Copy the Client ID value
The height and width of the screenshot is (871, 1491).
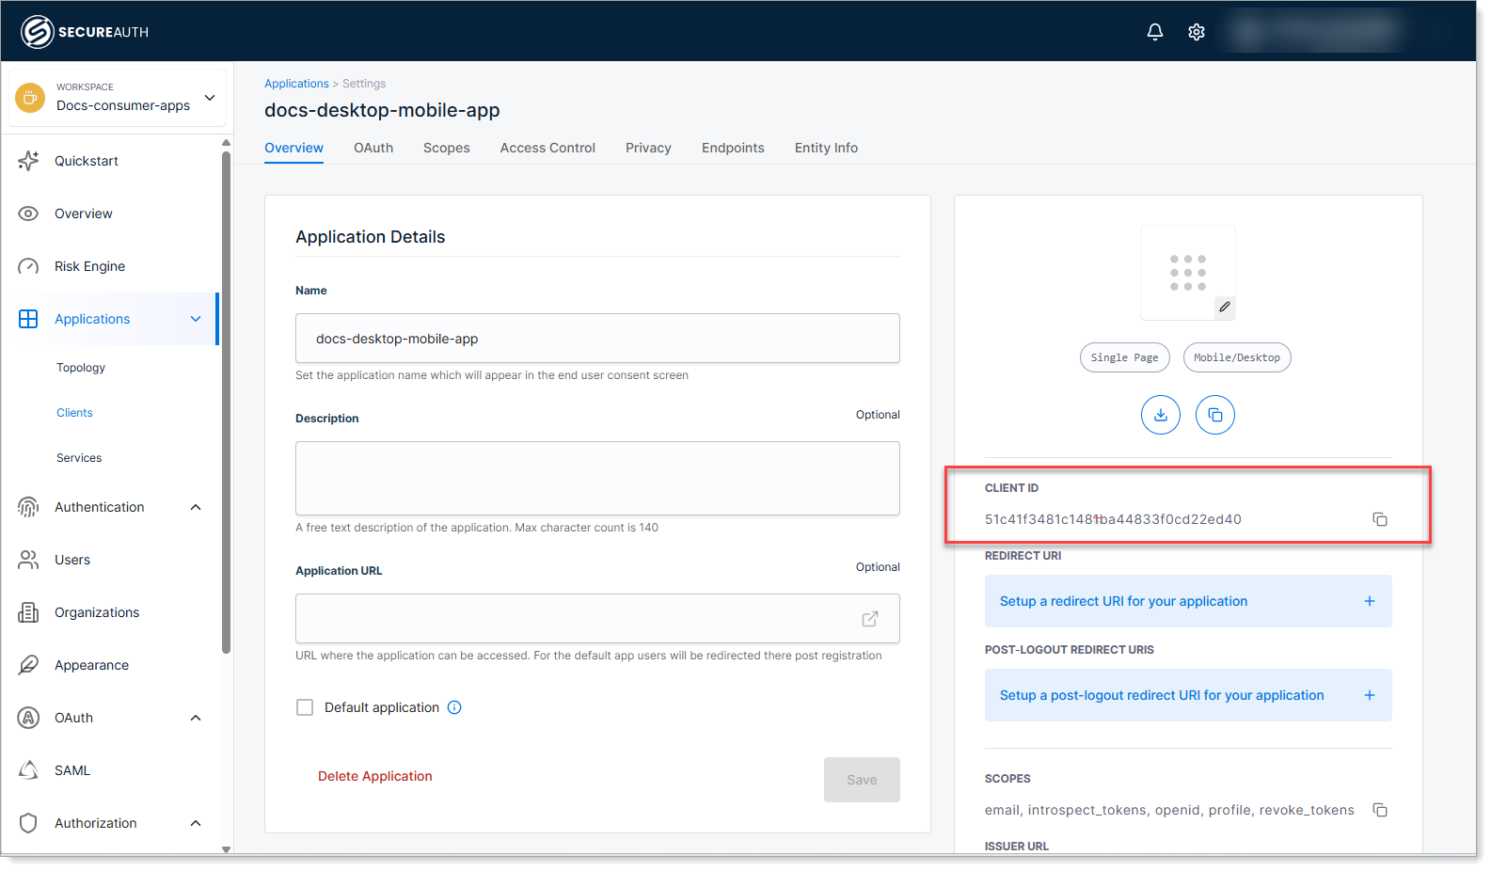tap(1379, 519)
